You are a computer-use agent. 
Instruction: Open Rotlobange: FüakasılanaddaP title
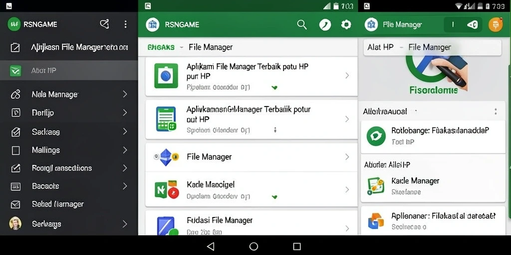tap(440, 131)
